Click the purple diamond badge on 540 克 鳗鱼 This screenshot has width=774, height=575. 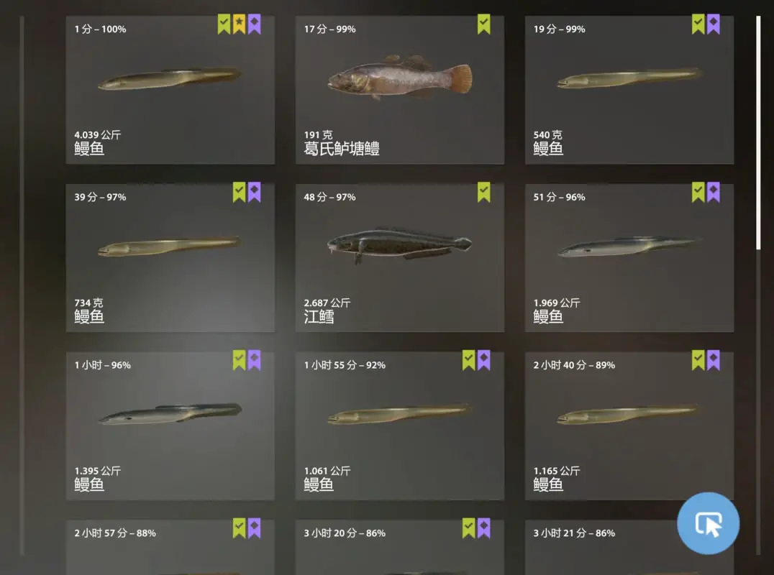pos(714,24)
